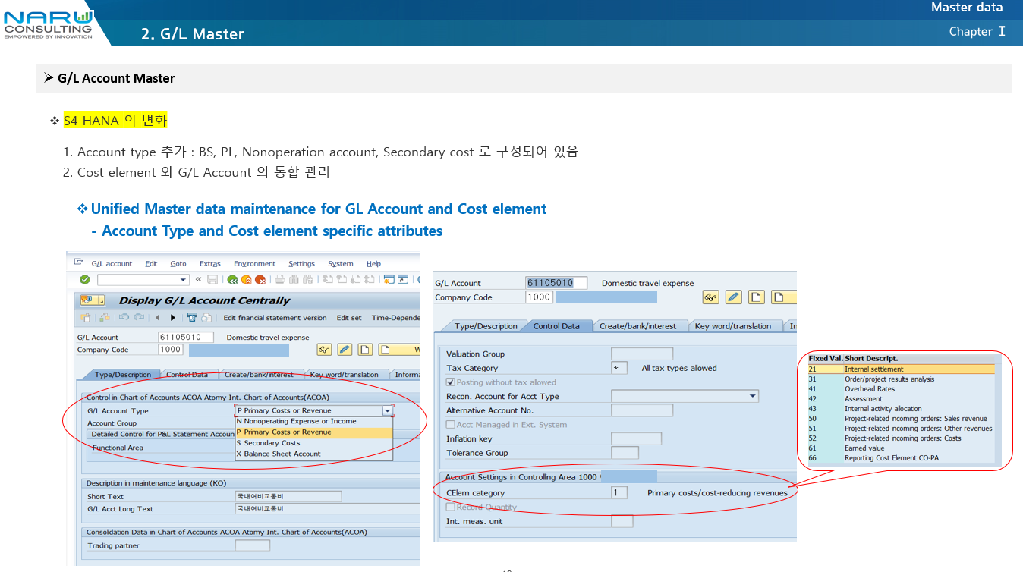1023x572 pixels.
Task: Click the first icon in application toolbar
Action: pyautogui.click(x=86, y=318)
